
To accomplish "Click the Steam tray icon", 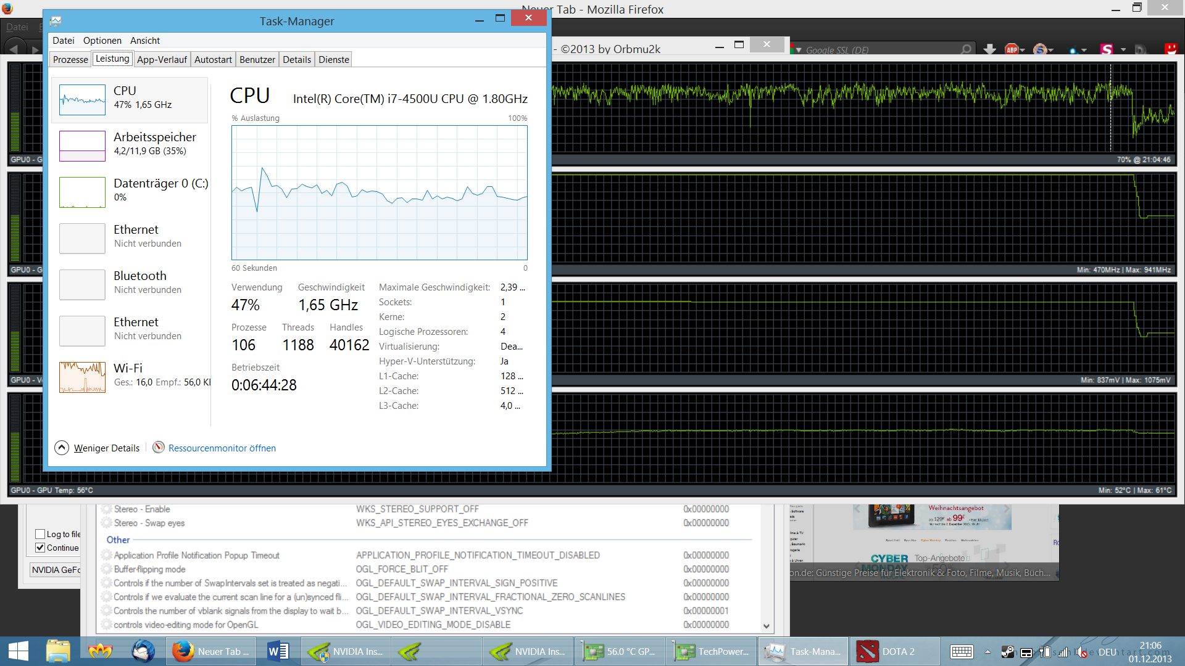I will point(1007,652).
